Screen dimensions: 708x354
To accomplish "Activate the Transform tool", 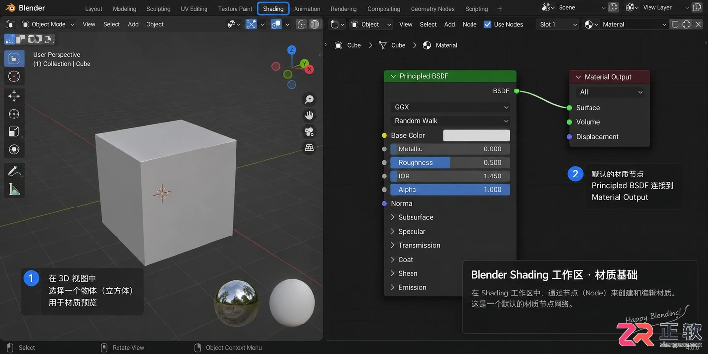I will click(14, 149).
